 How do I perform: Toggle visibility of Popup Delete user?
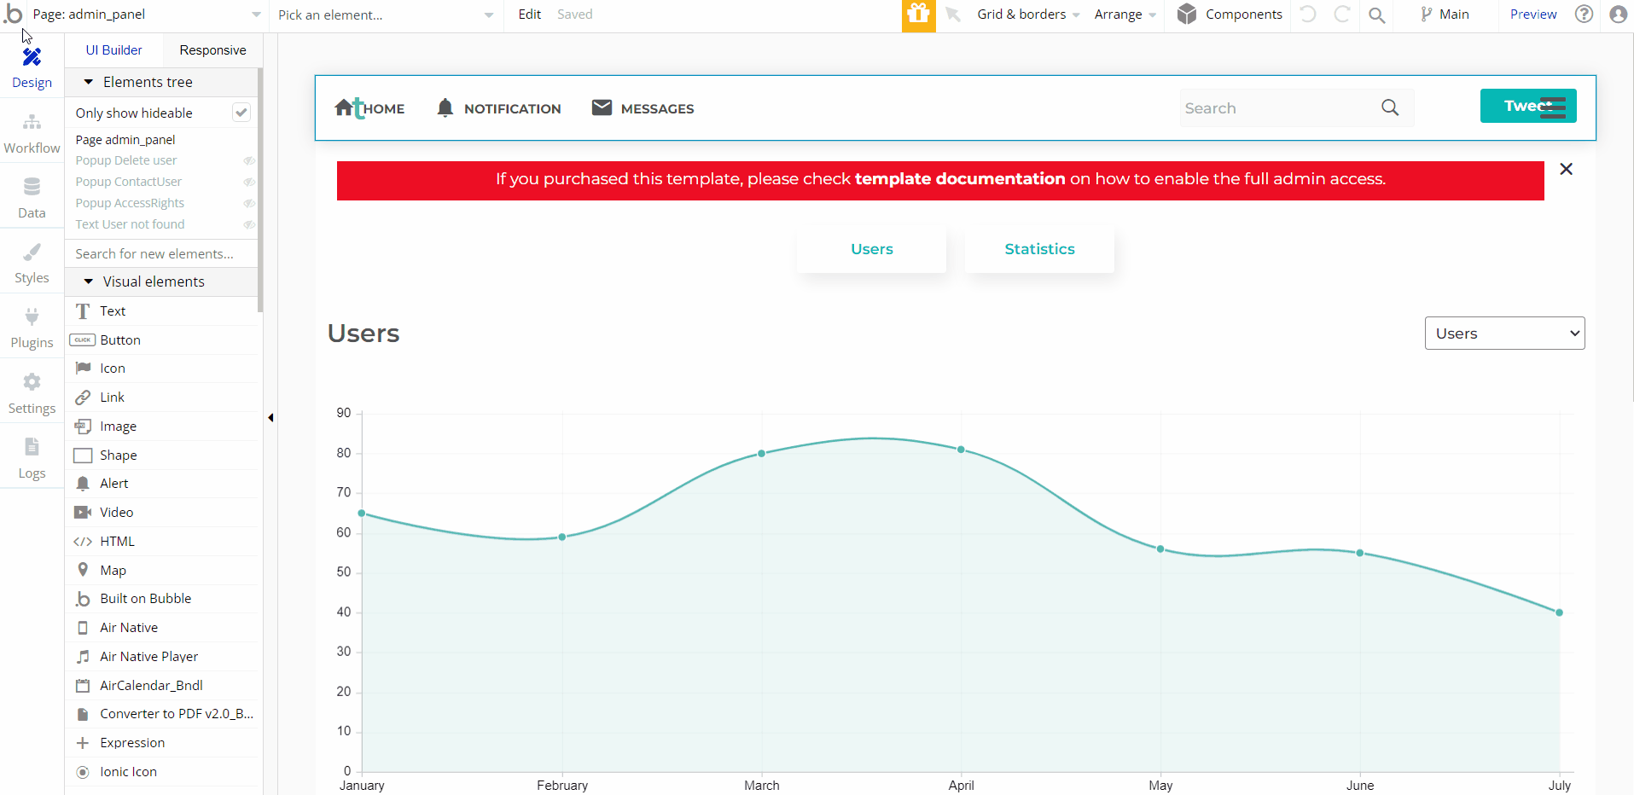tap(249, 160)
